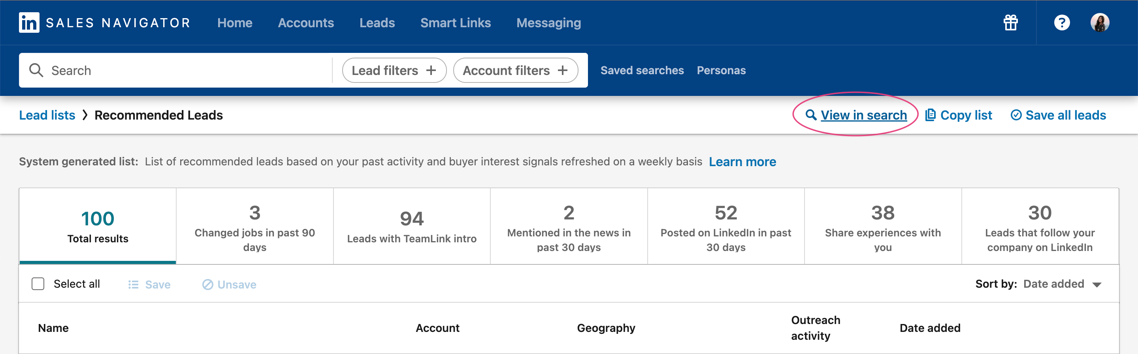Click Learn more link
Screen dimensions: 1138x354
pos(742,162)
